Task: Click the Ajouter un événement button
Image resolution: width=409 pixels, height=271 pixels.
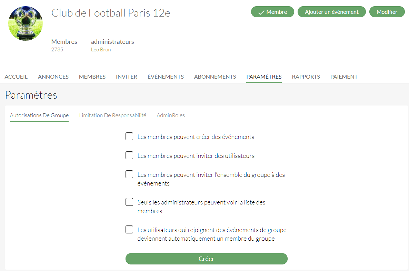Action: (x=331, y=12)
